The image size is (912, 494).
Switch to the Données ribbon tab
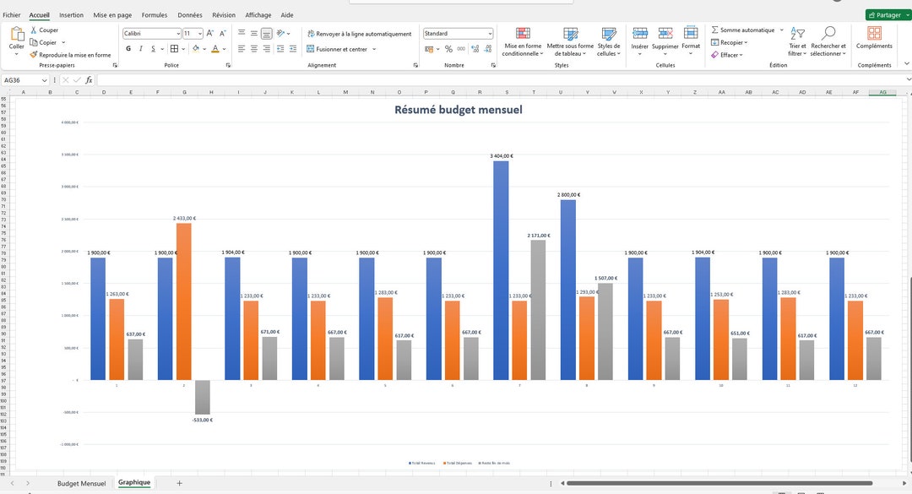coord(190,15)
